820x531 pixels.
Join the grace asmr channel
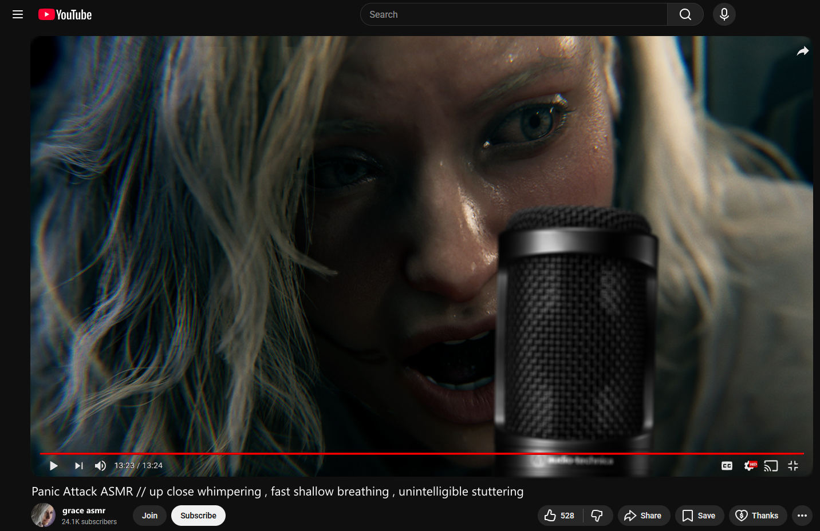(x=150, y=516)
